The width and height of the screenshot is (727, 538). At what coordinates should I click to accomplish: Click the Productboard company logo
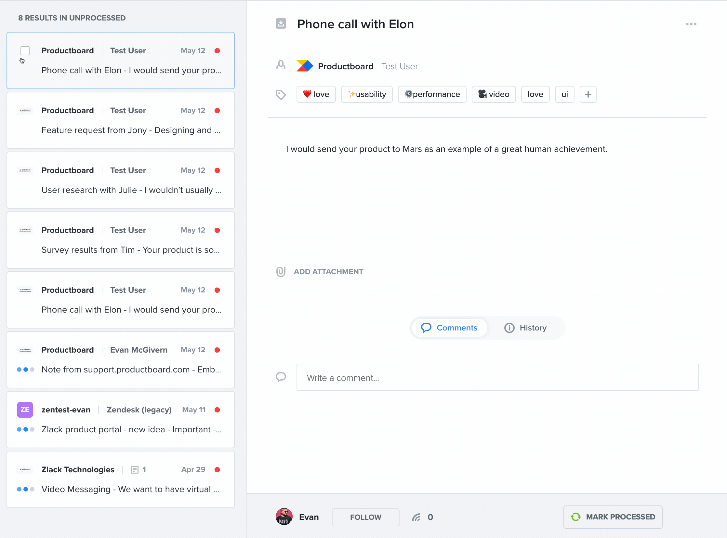305,66
